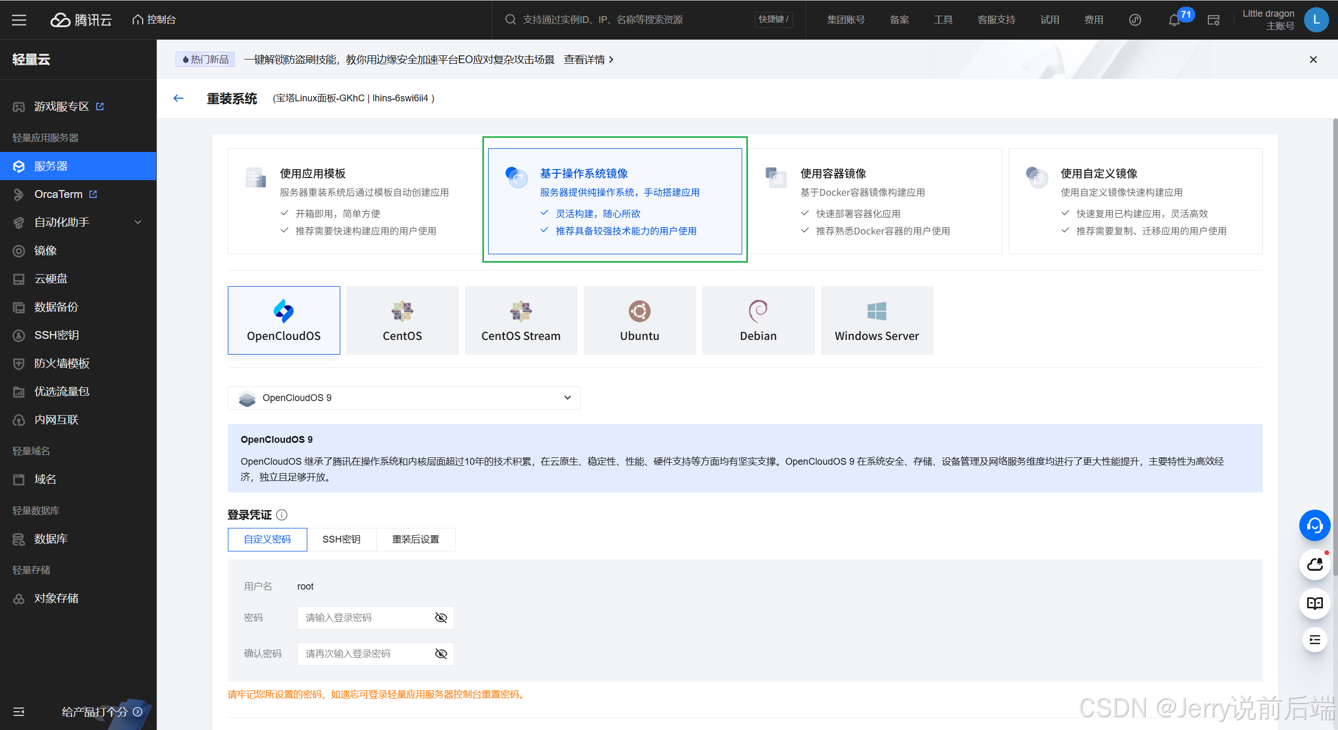Click the info icon next to 登录凭证

pyautogui.click(x=282, y=515)
